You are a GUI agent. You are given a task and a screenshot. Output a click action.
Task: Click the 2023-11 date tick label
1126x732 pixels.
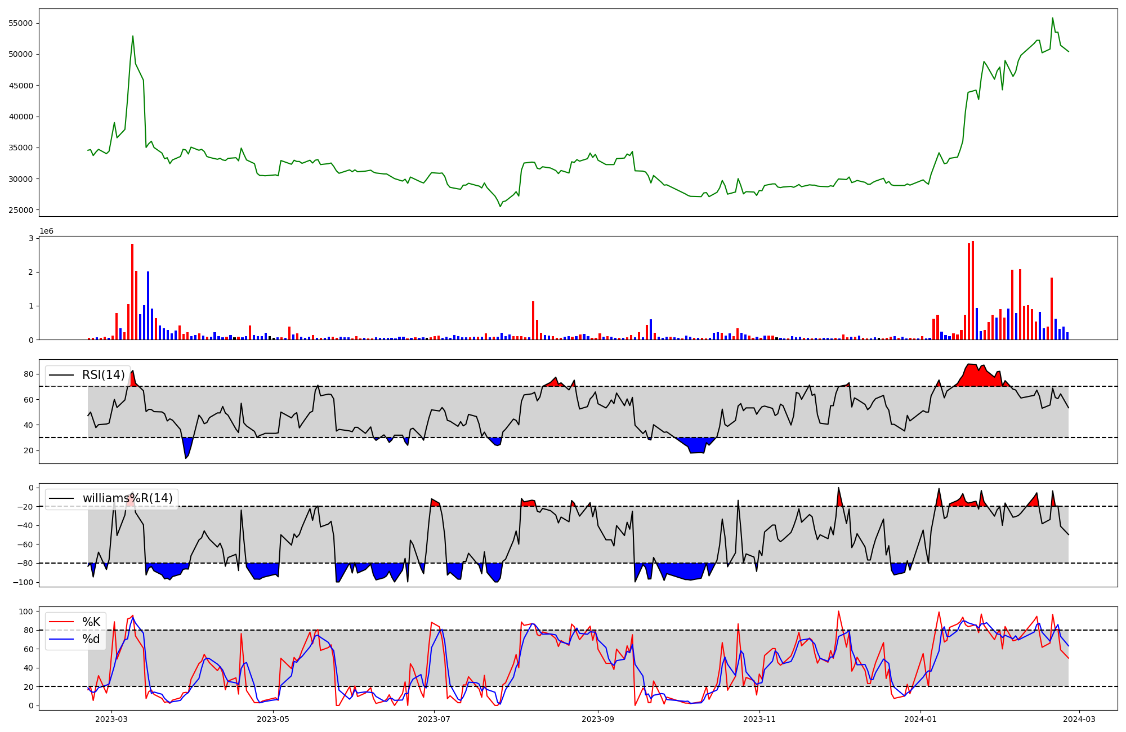click(x=759, y=718)
